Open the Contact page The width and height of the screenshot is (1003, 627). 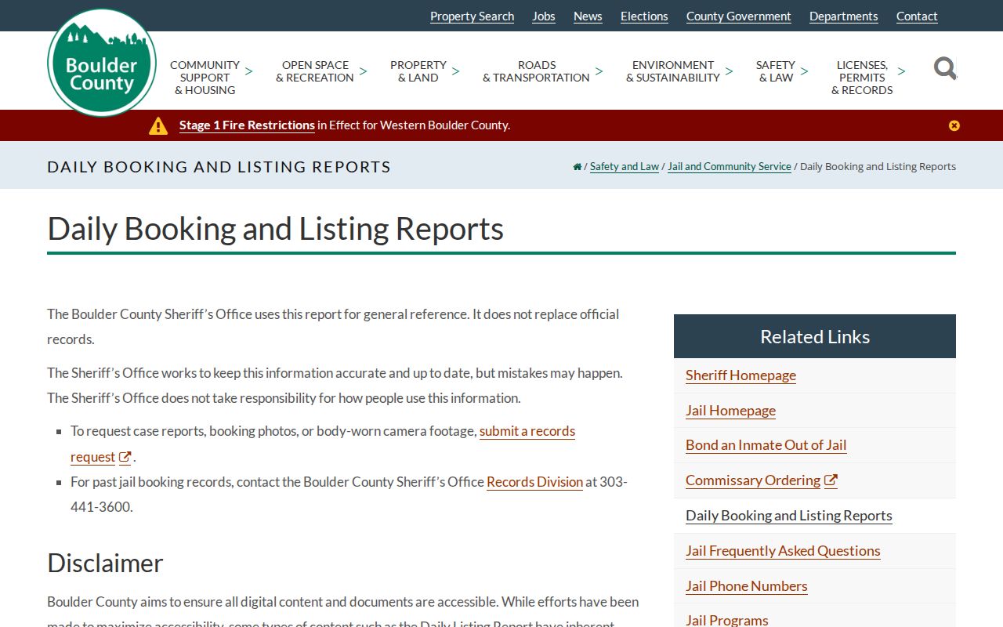click(917, 16)
